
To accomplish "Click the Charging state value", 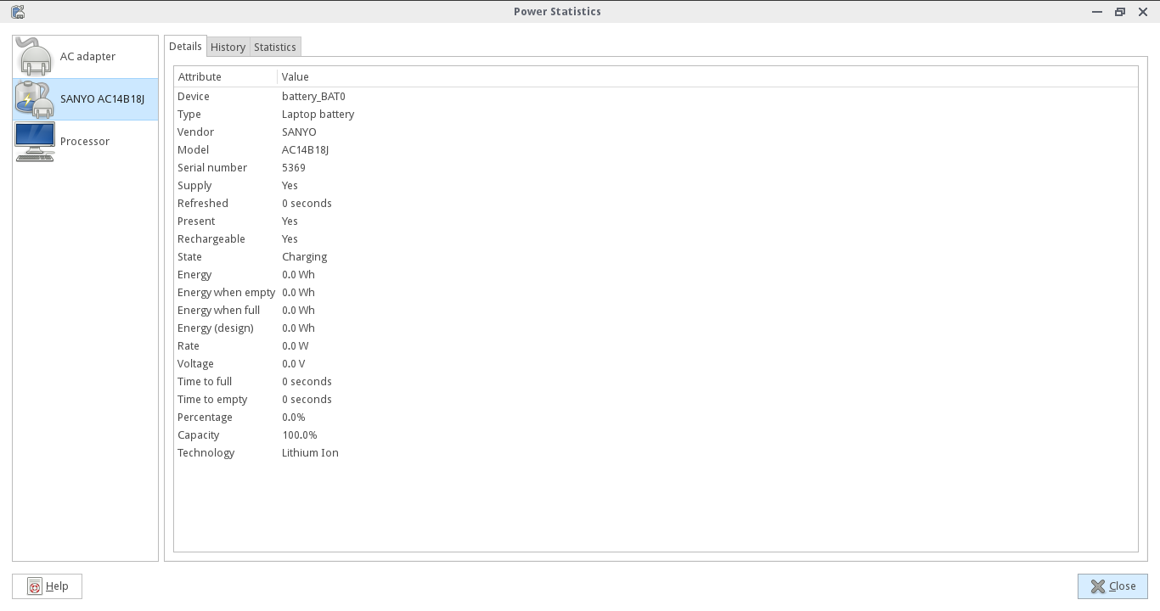I will 304,257.
